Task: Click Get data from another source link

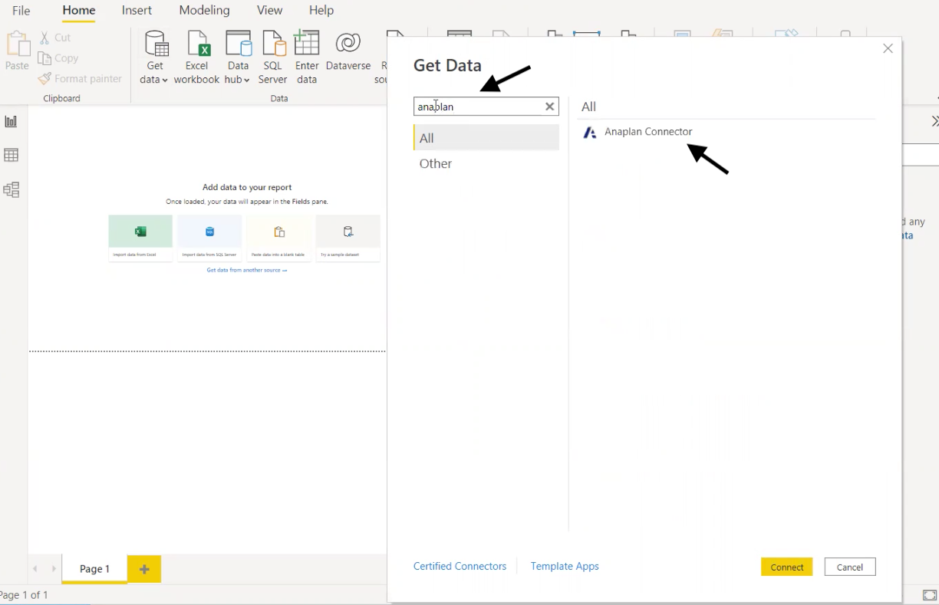Action: click(246, 269)
